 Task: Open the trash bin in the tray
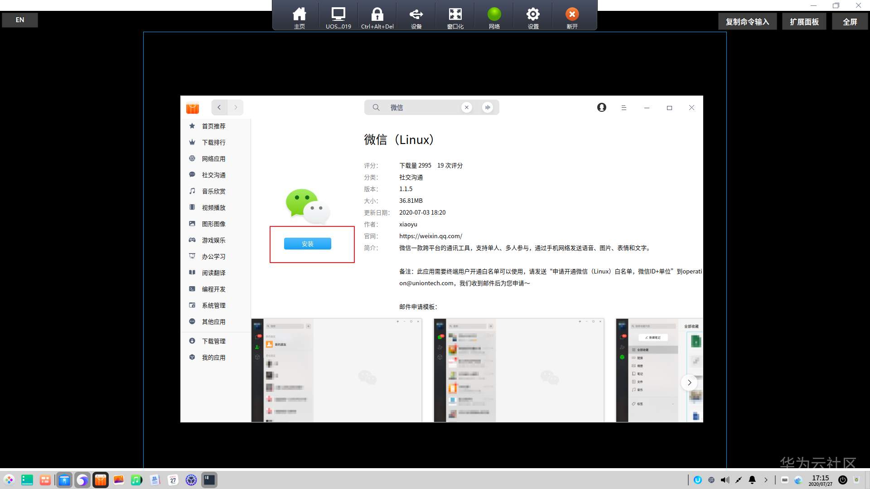click(x=856, y=480)
